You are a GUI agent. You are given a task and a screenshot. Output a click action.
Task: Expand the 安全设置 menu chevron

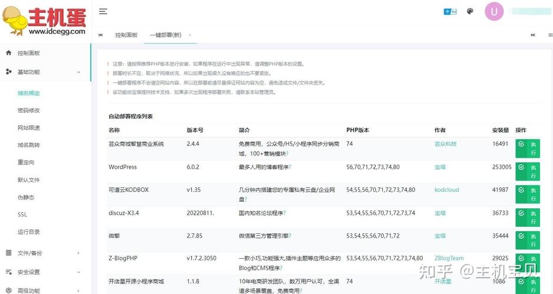point(79,272)
